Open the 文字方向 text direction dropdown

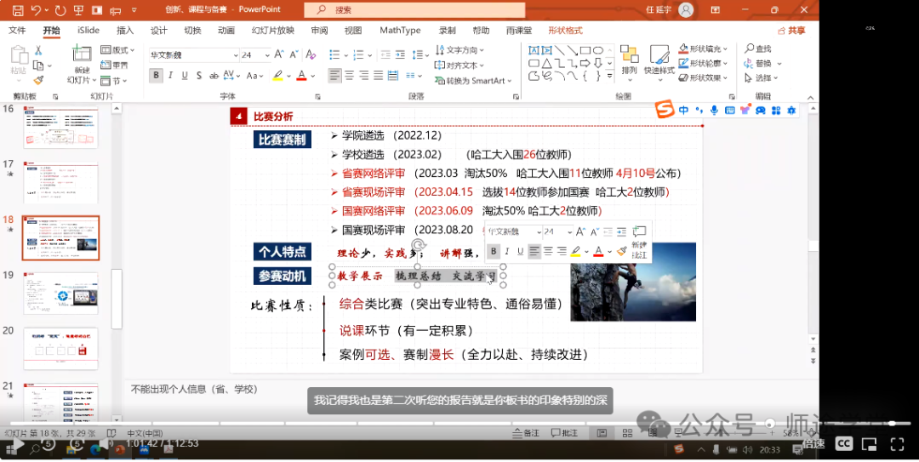click(x=459, y=50)
